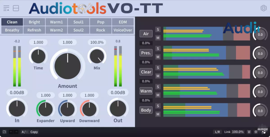The width and height of the screenshot is (270, 137).
Task: Select the Bright preset tab
Action: tap(34, 22)
